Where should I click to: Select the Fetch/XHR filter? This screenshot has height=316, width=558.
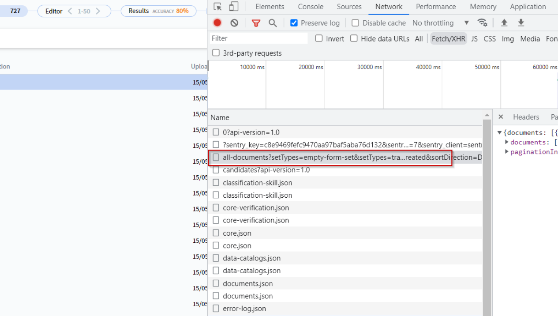pos(448,39)
